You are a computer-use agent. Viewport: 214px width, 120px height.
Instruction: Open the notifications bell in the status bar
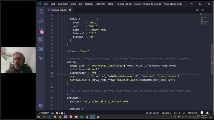[208, 113]
